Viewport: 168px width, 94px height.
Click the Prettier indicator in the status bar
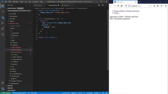point(97,93)
